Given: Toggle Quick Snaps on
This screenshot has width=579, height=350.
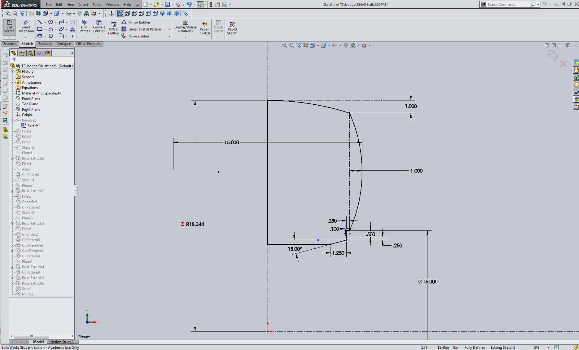Looking at the screenshot, I should pyautogui.click(x=218, y=28).
